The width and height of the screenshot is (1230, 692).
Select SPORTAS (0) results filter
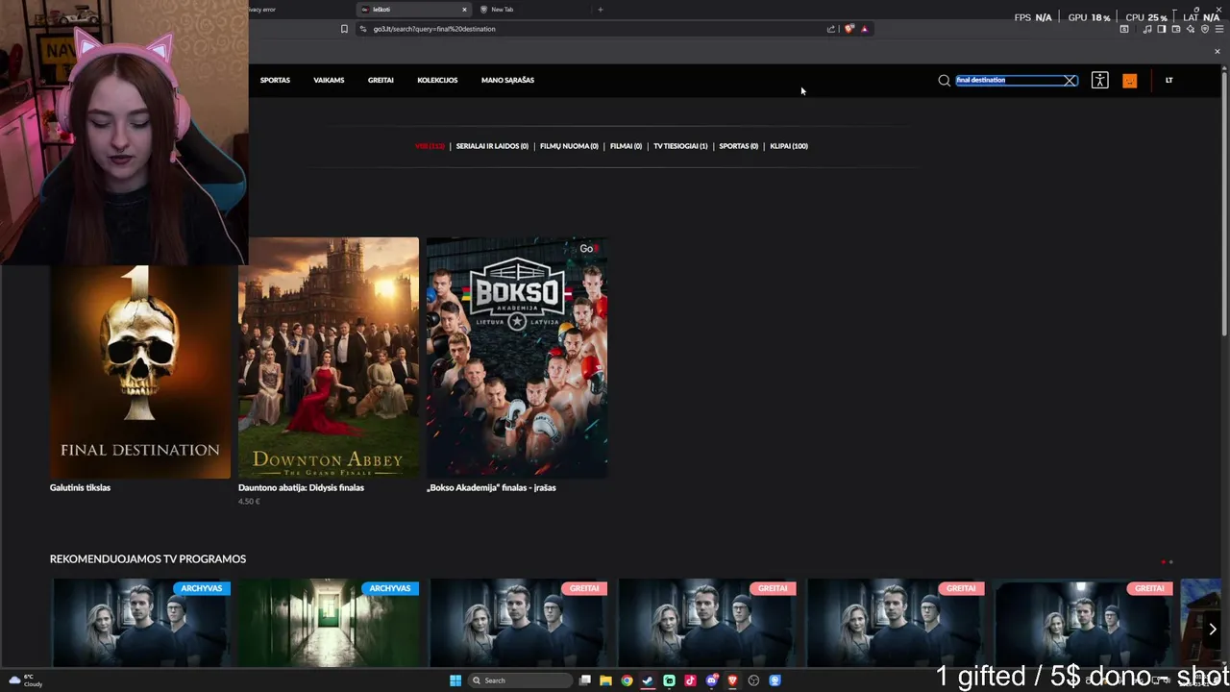point(738,146)
